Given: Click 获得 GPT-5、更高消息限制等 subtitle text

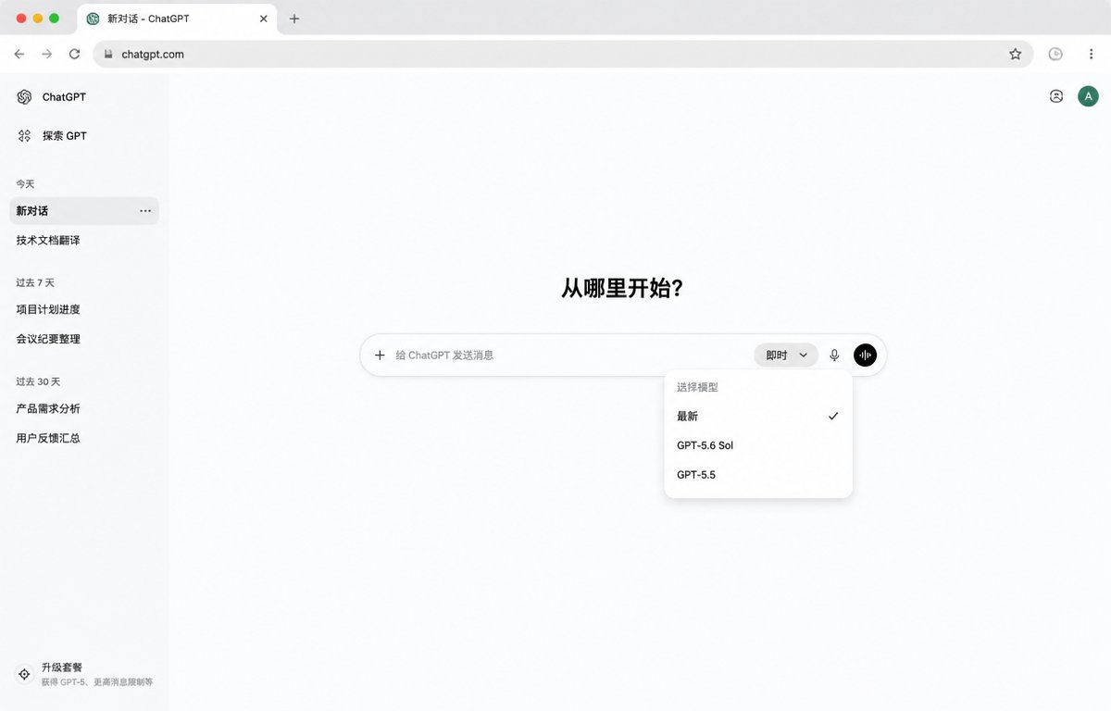Looking at the screenshot, I should pyautogui.click(x=97, y=682).
